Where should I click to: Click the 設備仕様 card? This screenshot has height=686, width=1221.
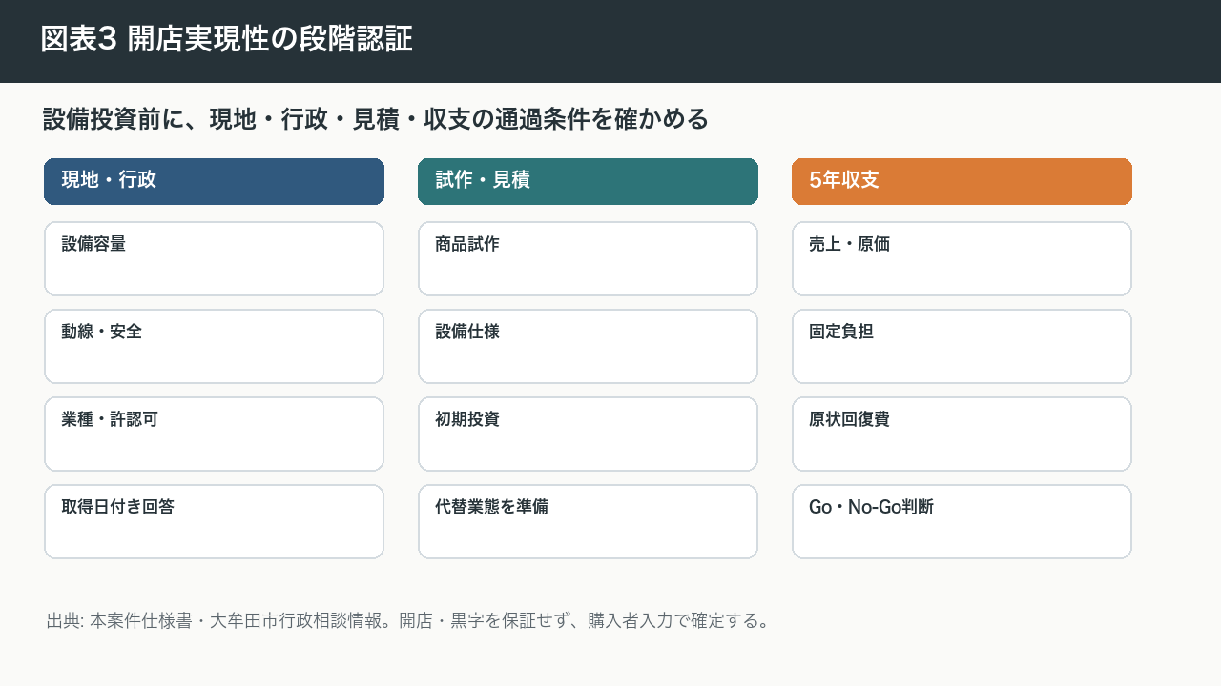(588, 347)
